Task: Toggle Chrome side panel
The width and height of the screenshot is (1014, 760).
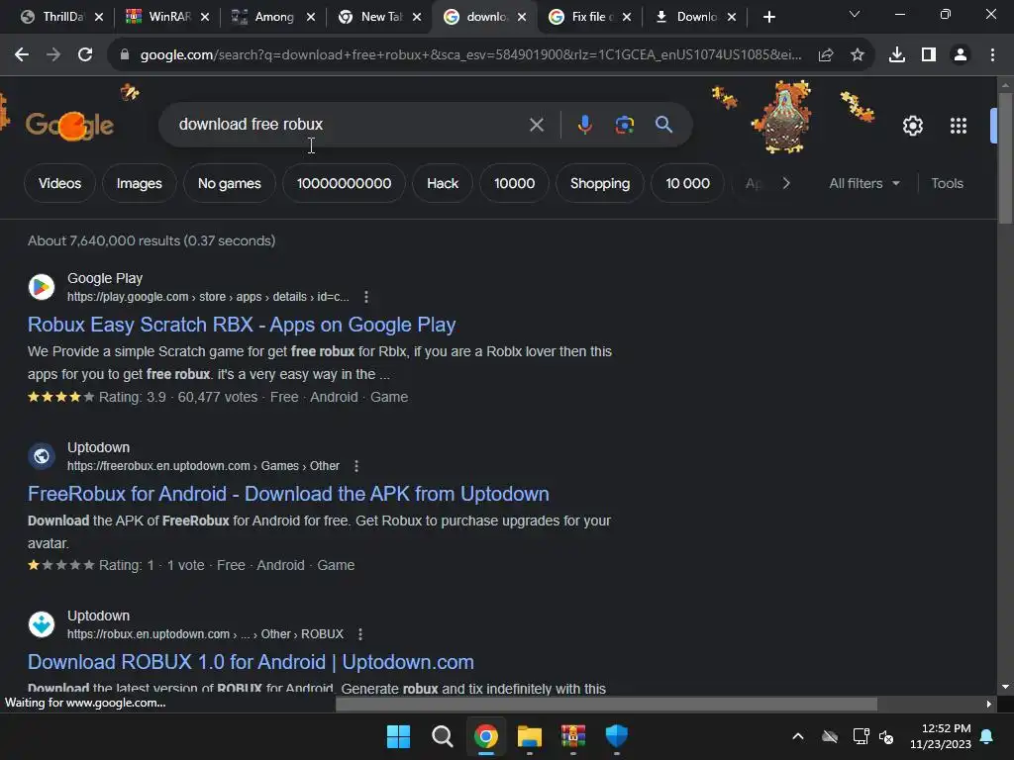Action: (929, 55)
